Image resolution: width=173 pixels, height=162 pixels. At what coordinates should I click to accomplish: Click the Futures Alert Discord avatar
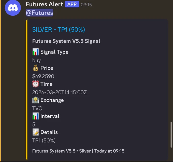coord(13,8)
